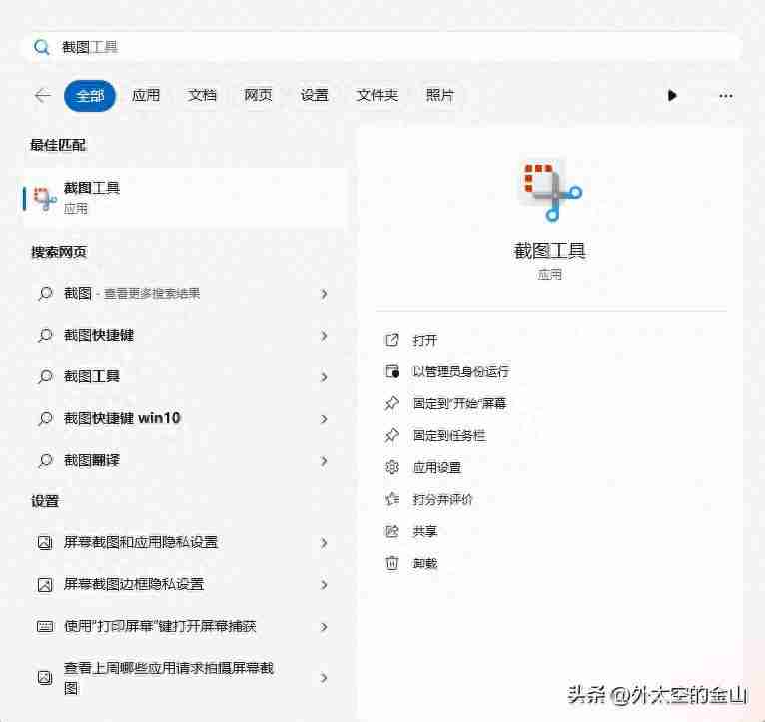Click the 以管理员身份运行 shield icon

(392, 372)
